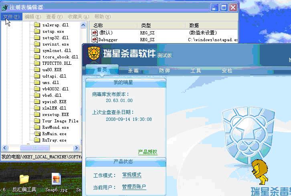This screenshot has width=291, height=196.
Task: Select the vbe6.dll folder icon
Action: [x=37, y=95]
